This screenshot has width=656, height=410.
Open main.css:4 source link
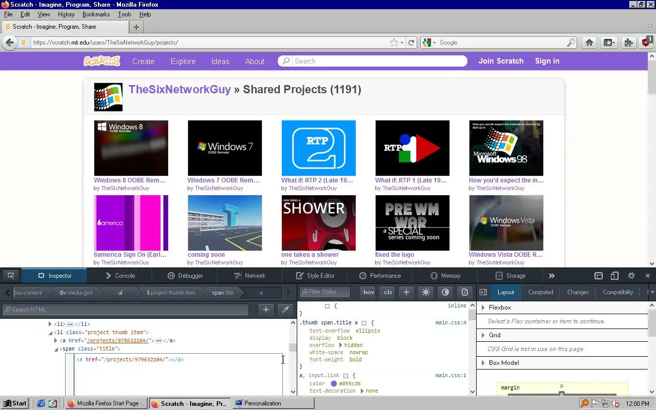pos(451,323)
